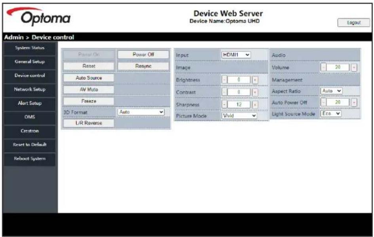Click the Power Off button

coord(143,54)
